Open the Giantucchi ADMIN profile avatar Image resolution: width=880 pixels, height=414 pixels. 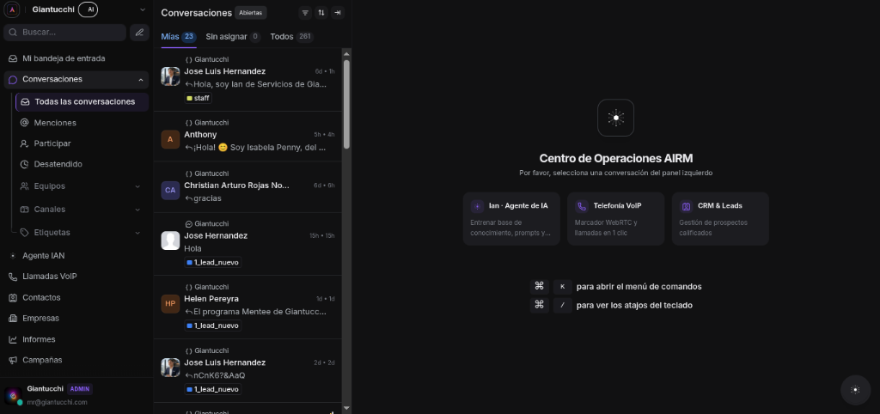13,395
